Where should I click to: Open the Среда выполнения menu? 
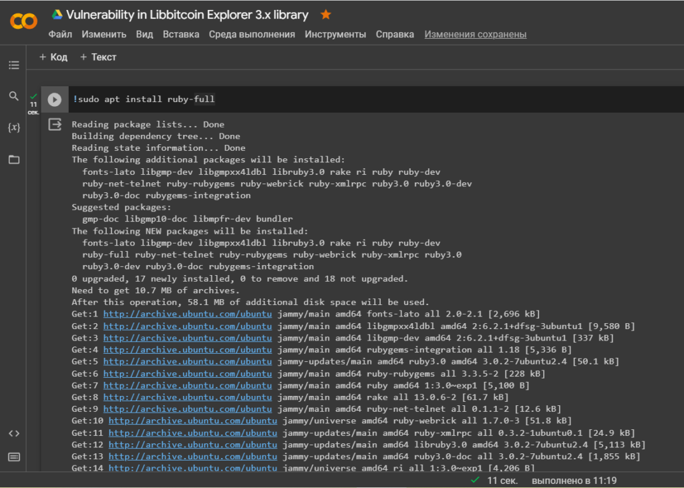[x=252, y=35]
